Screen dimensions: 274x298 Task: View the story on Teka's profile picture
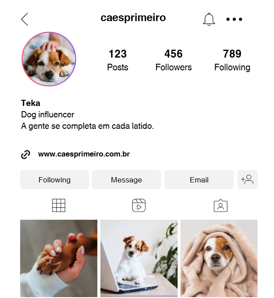[x=49, y=59]
